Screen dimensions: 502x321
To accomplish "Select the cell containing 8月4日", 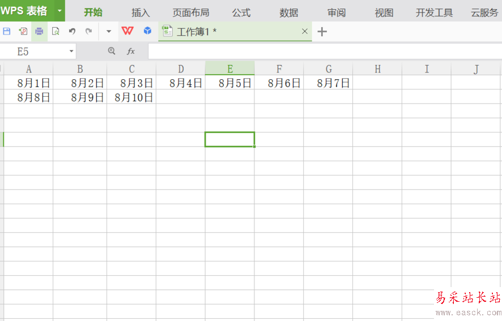I will pyautogui.click(x=181, y=83).
